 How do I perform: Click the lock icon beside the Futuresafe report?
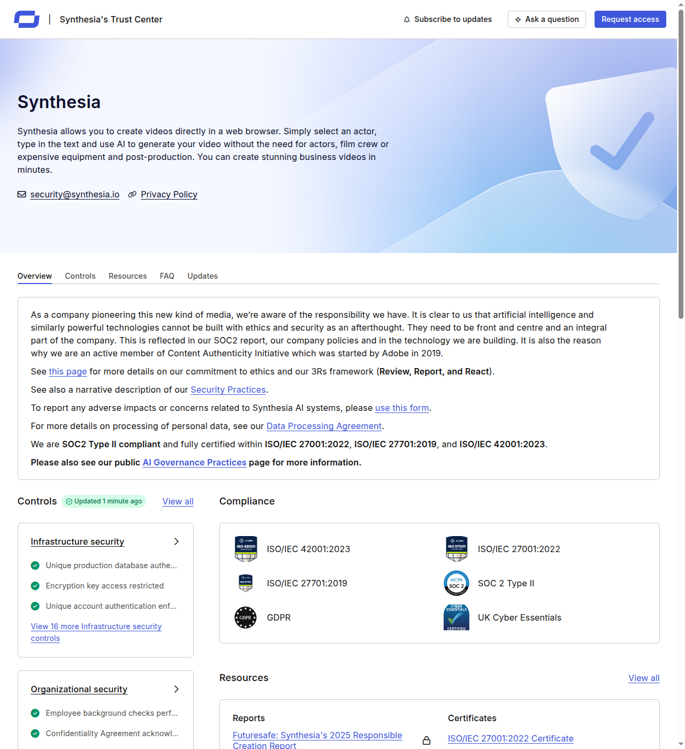click(427, 740)
